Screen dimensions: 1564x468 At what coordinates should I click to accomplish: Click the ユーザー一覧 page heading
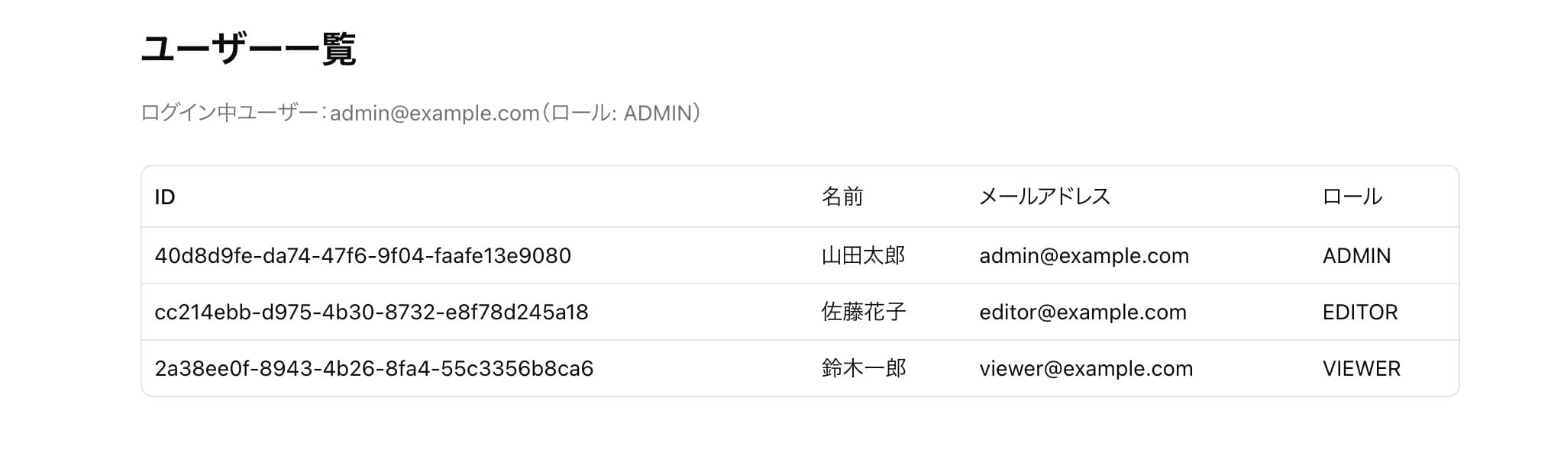pyautogui.click(x=249, y=50)
